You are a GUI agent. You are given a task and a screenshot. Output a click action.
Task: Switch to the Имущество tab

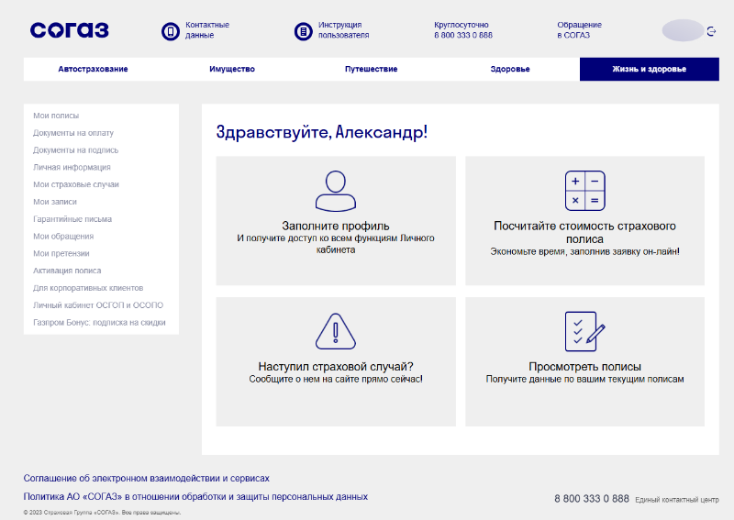[x=232, y=70]
